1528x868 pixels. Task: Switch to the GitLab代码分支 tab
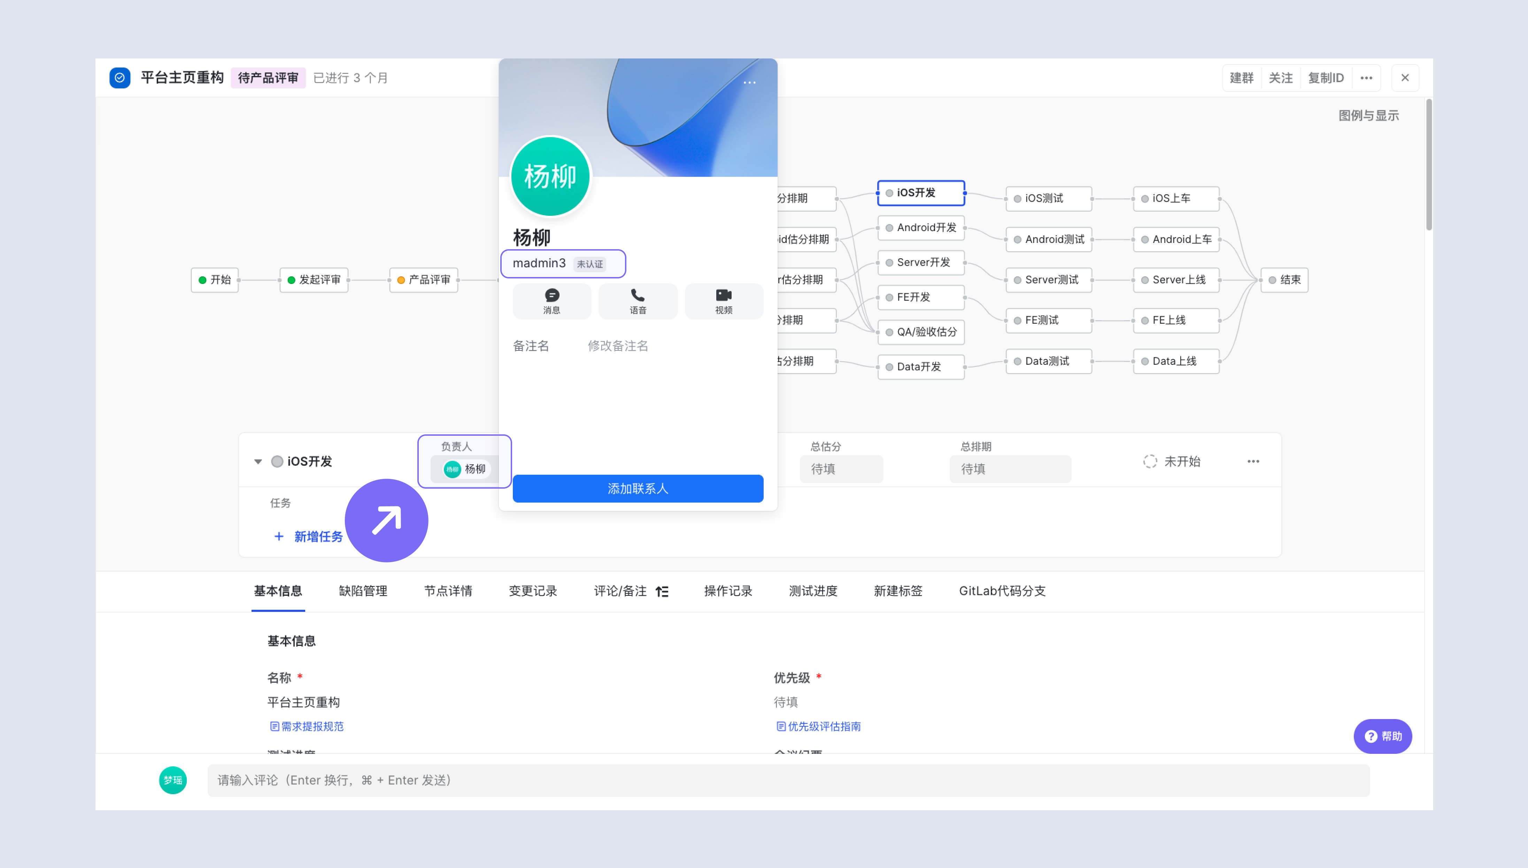click(1002, 591)
